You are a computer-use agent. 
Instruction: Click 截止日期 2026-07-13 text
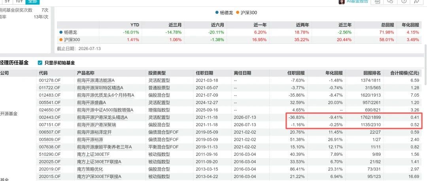coord(78,49)
